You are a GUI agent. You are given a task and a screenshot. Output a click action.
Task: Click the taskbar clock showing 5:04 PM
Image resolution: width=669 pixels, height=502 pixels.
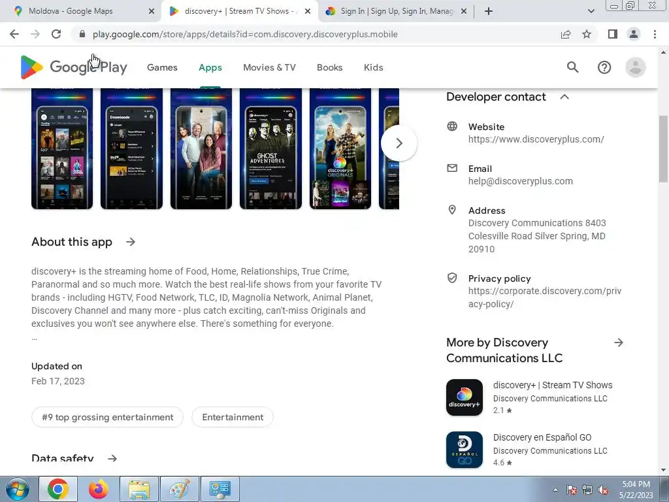point(636,490)
